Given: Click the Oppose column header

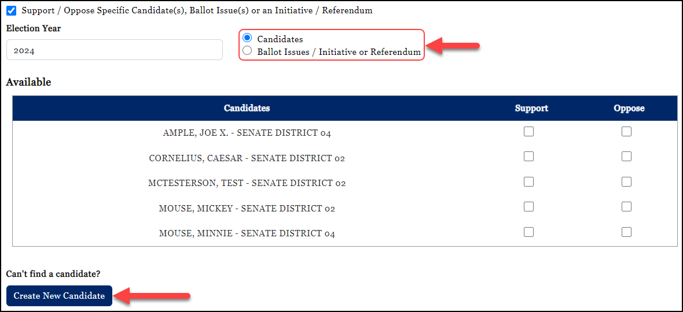Looking at the screenshot, I should point(629,108).
